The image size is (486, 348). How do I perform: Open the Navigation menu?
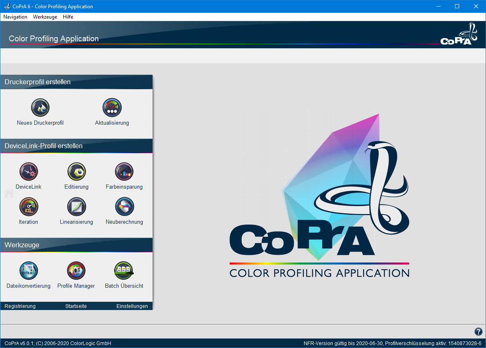point(15,17)
